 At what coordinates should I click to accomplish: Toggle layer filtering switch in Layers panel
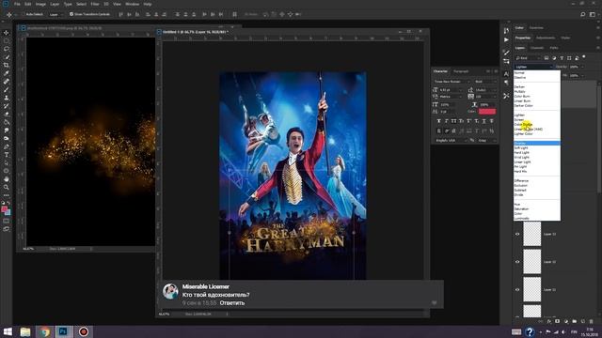pos(584,57)
